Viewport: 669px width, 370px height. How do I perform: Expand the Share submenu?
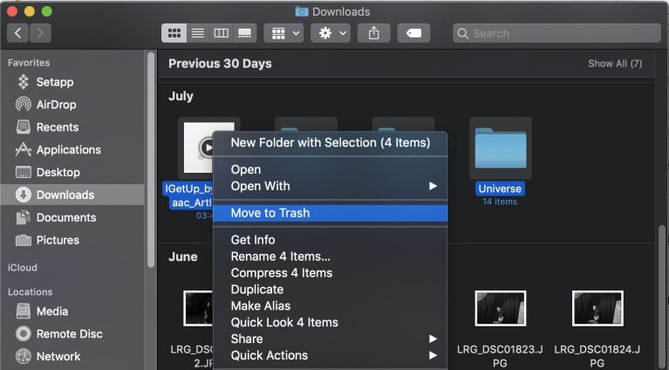click(331, 339)
